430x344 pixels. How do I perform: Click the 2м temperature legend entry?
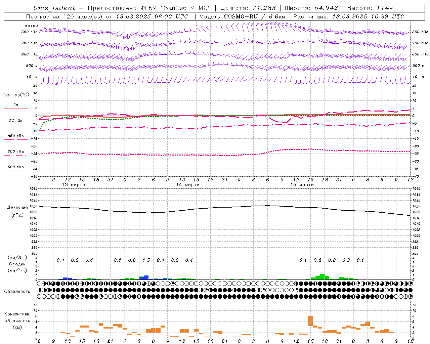point(15,106)
